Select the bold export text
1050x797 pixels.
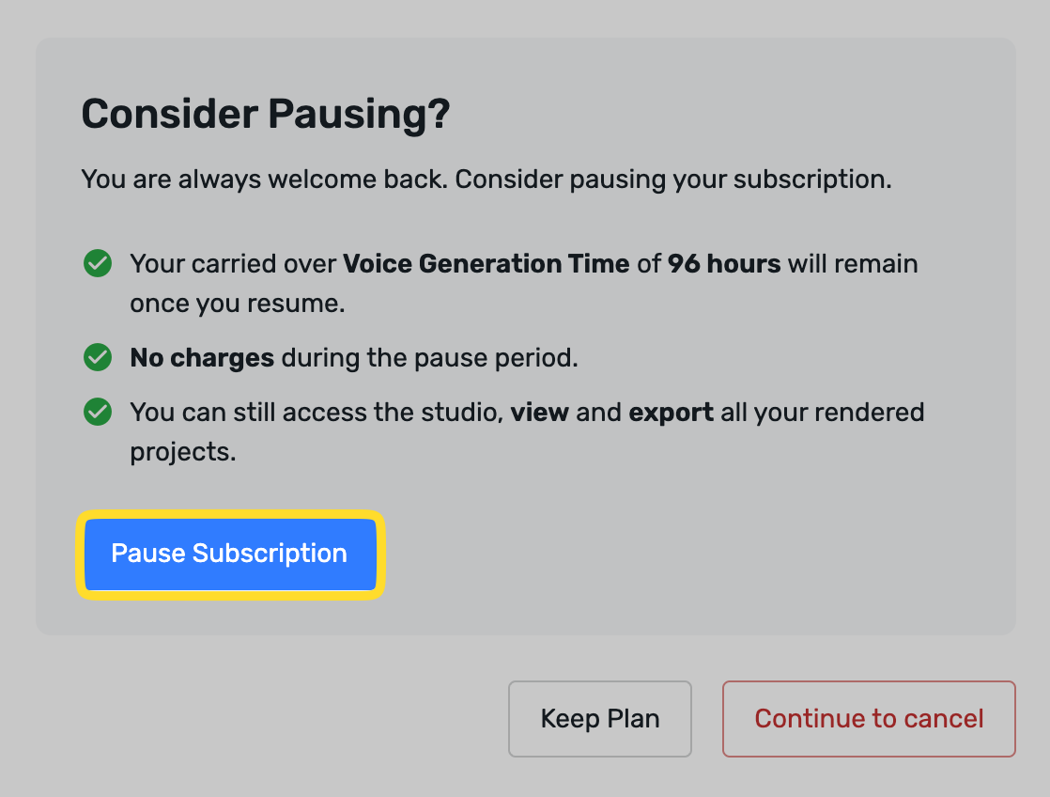(x=670, y=412)
